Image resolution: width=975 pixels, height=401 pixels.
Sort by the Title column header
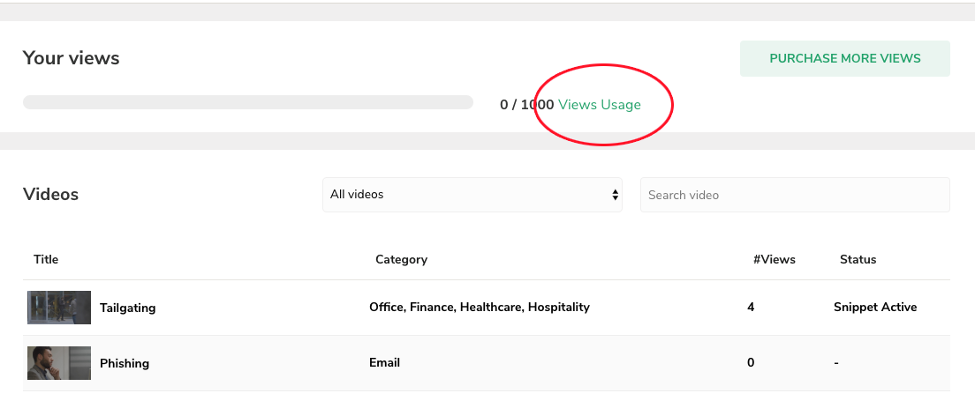click(x=46, y=259)
